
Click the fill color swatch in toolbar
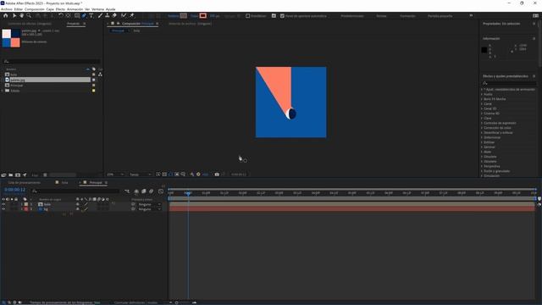point(184,15)
